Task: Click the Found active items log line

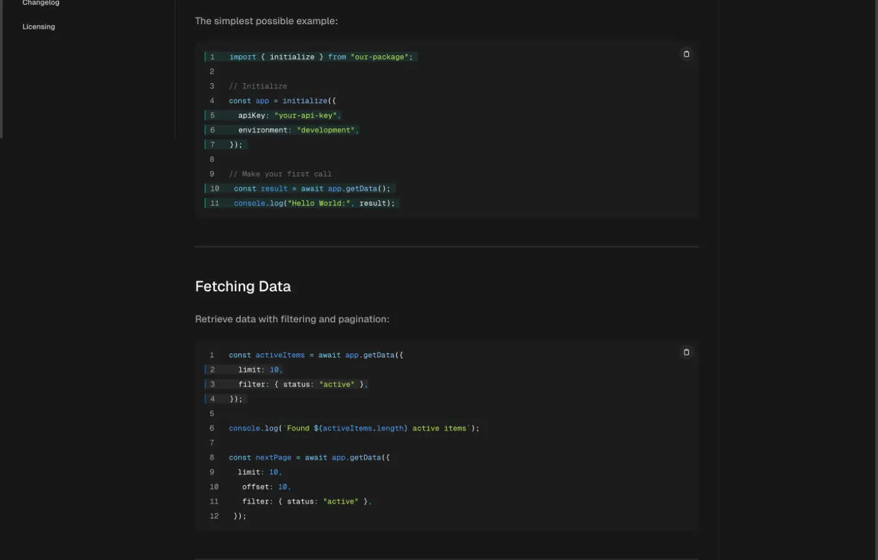Action: click(354, 429)
